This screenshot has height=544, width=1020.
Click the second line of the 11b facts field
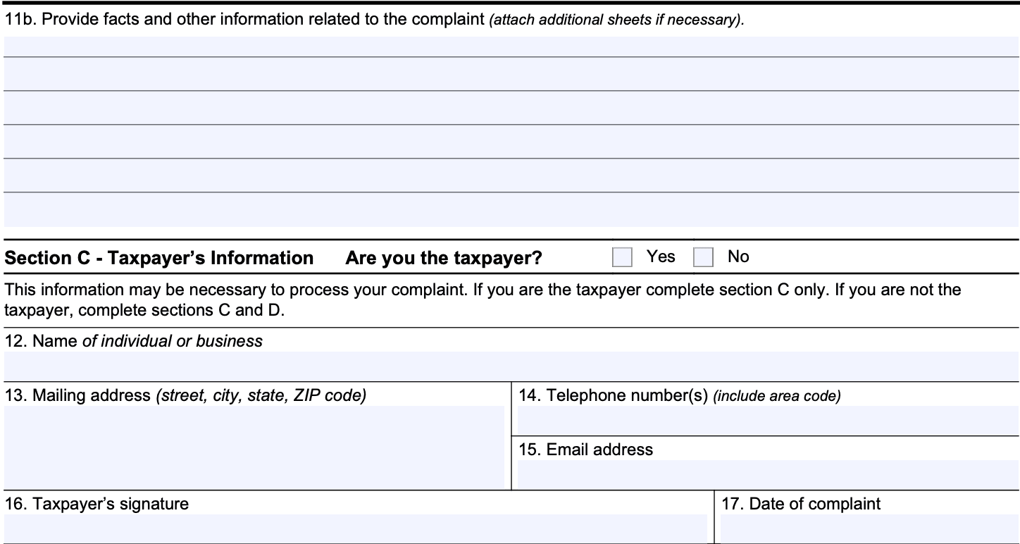pos(510,74)
